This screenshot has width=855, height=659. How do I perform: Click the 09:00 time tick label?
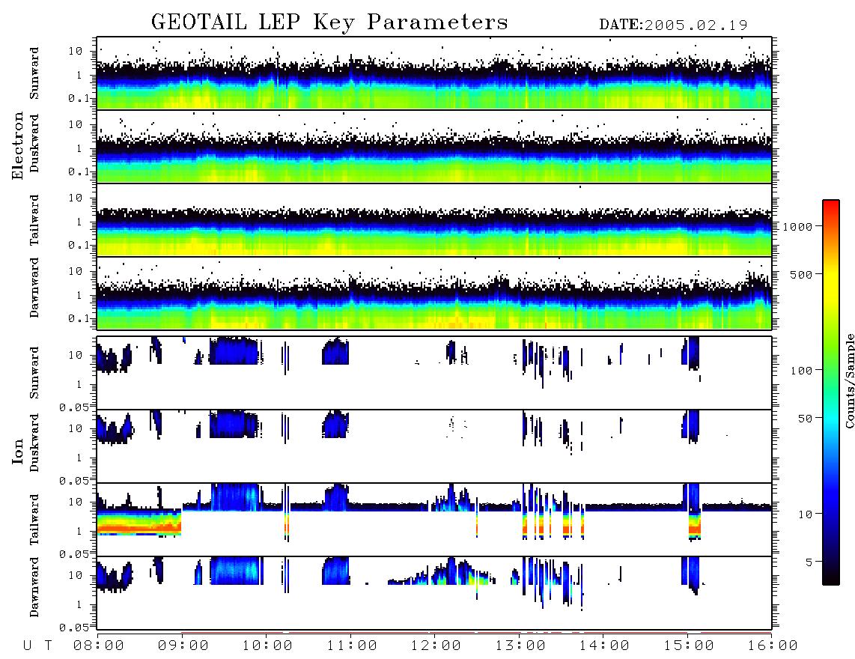point(183,646)
